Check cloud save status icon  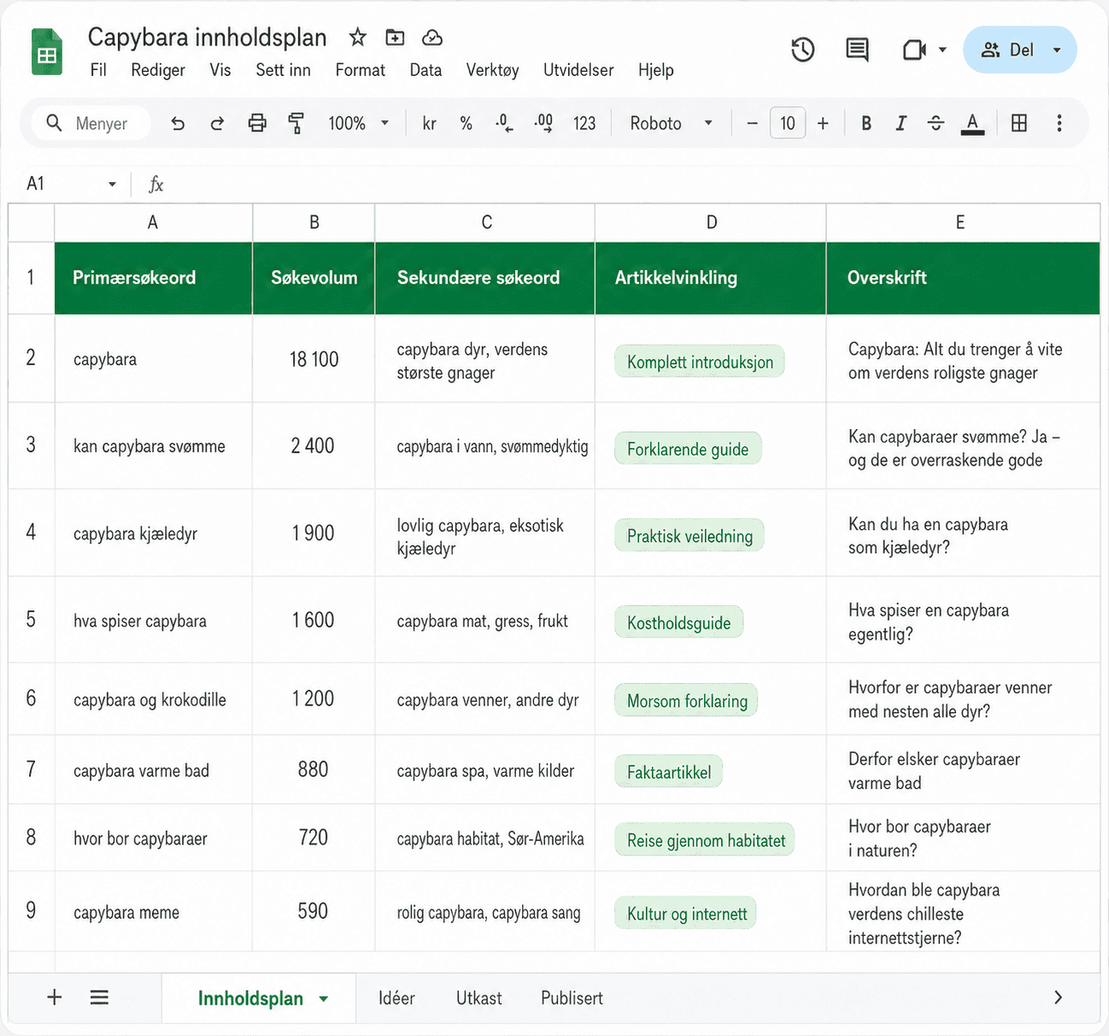click(432, 37)
